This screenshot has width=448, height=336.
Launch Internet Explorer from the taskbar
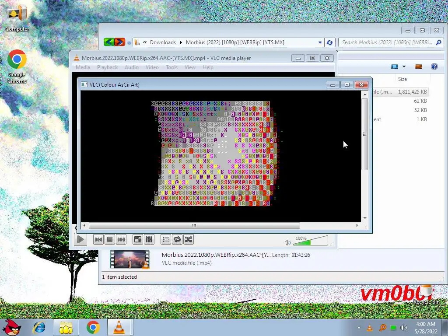(x=39, y=327)
